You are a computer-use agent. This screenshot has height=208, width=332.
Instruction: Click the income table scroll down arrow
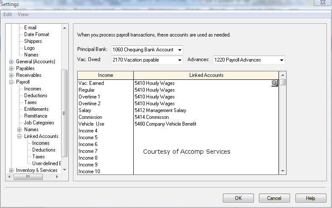[x=283, y=171]
